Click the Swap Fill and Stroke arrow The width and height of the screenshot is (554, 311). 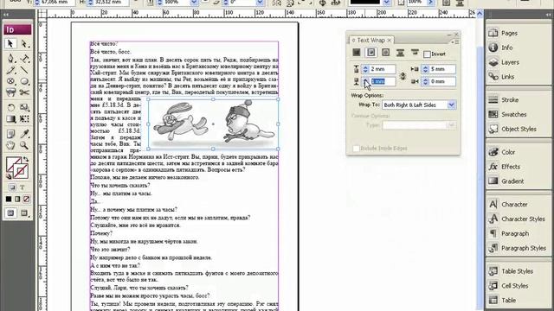click(x=26, y=159)
